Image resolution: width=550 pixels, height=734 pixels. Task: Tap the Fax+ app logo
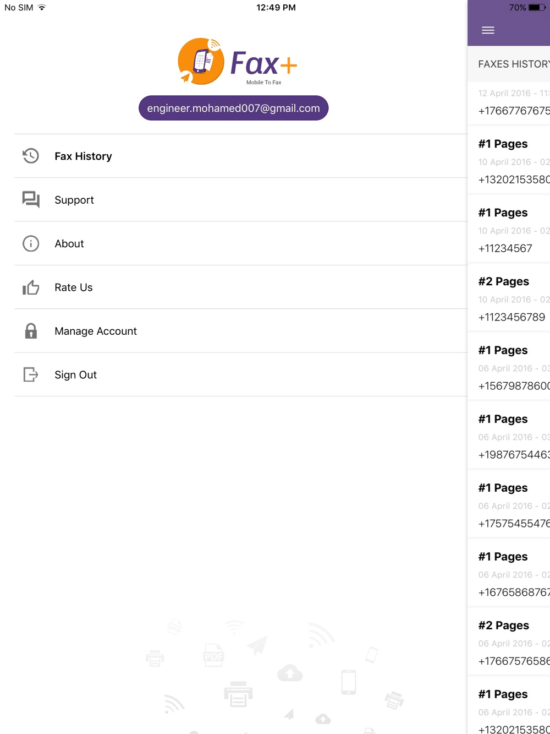pos(238,62)
